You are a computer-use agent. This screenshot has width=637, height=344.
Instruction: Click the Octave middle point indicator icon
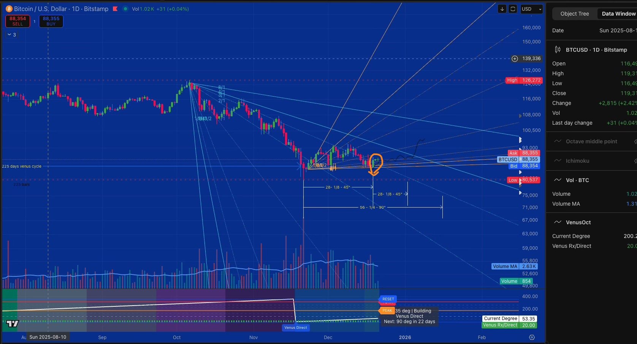point(558,141)
